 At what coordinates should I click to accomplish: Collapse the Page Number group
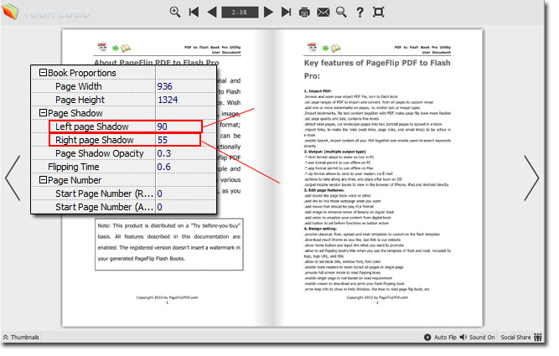click(x=43, y=179)
